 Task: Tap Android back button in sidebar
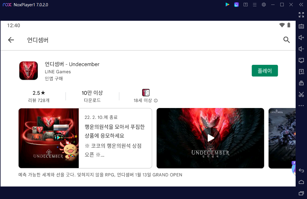(301, 170)
